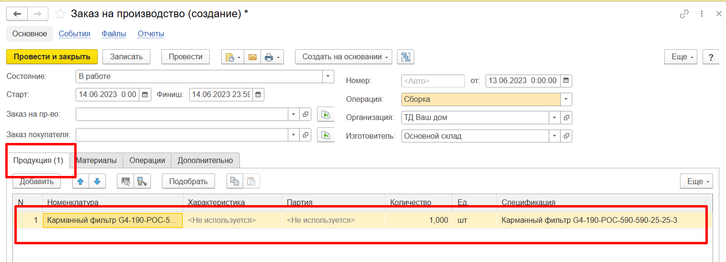
Task: Open the ТД Ваш дом organization card
Action: click(x=566, y=118)
